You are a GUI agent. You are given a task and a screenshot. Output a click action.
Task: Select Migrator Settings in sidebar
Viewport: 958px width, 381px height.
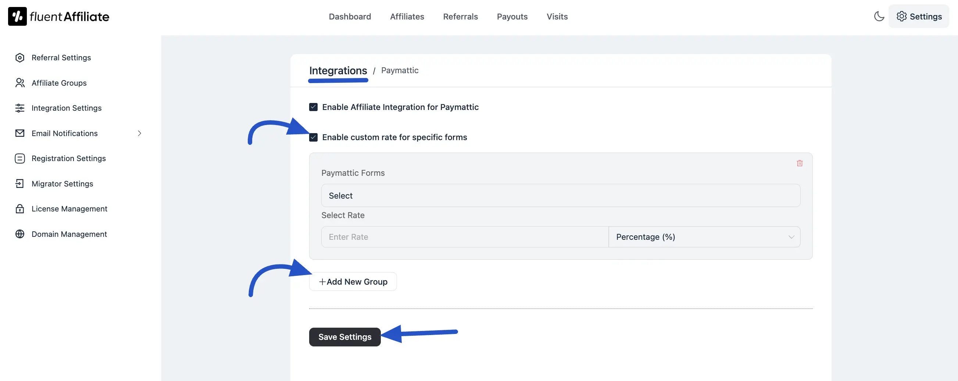click(x=62, y=184)
